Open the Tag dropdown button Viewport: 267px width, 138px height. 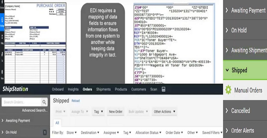(98, 111)
